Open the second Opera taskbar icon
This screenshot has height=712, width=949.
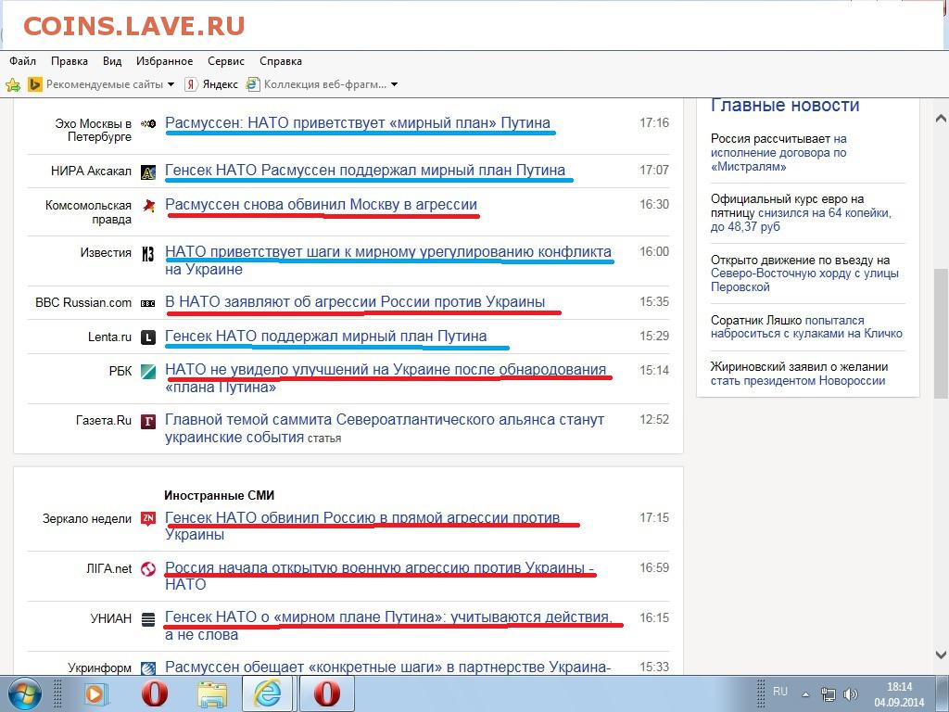[x=327, y=693]
